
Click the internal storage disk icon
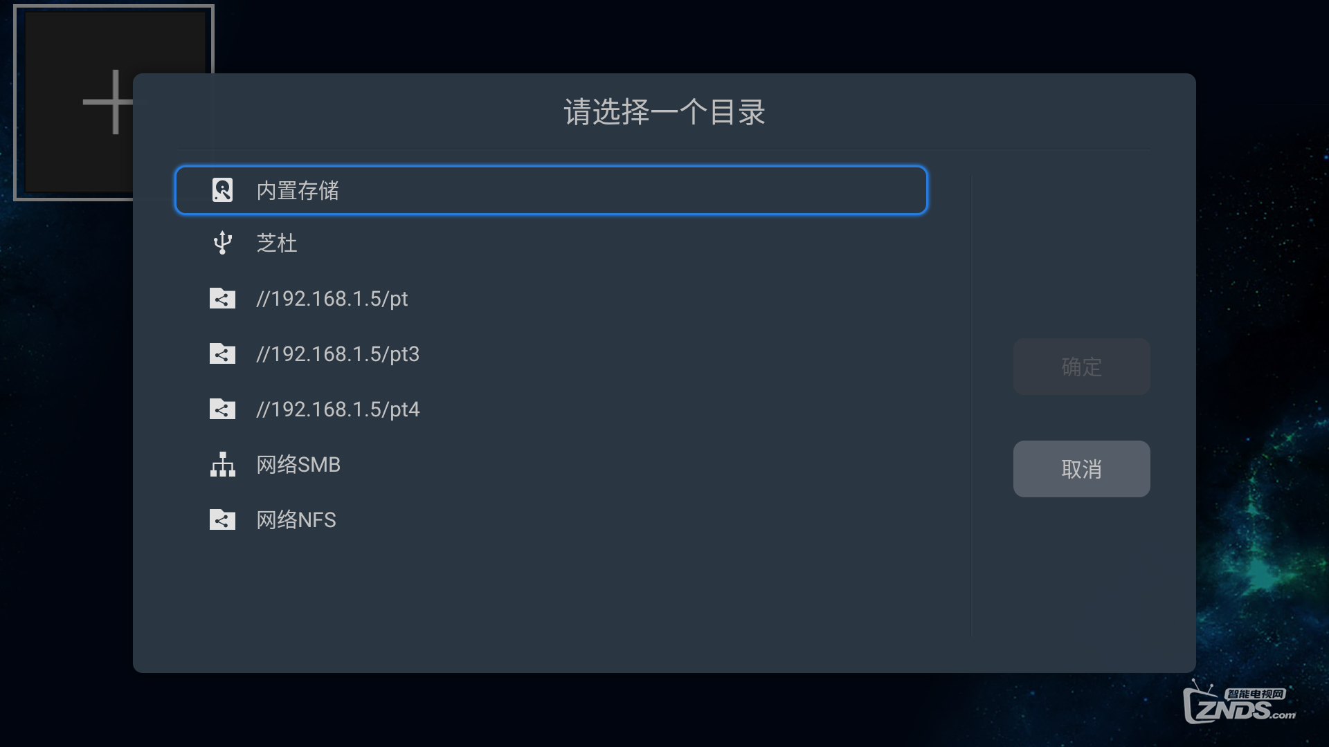[x=222, y=190]
